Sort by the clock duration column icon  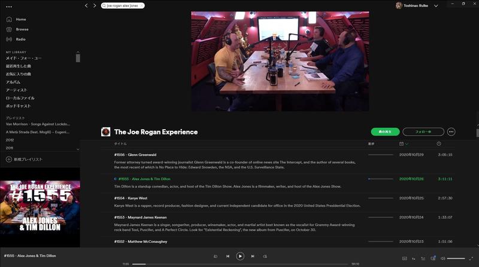(439, 143)
